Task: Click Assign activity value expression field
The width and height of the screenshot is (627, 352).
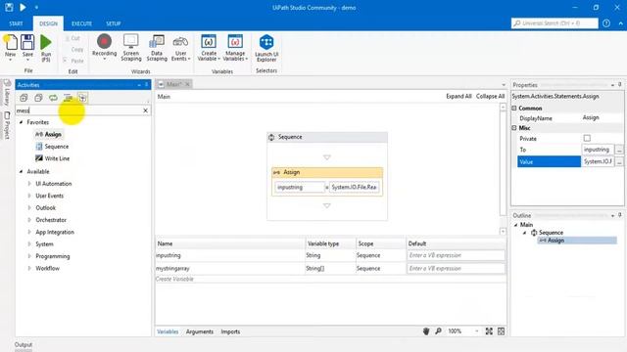Action: tap(355, 187)
